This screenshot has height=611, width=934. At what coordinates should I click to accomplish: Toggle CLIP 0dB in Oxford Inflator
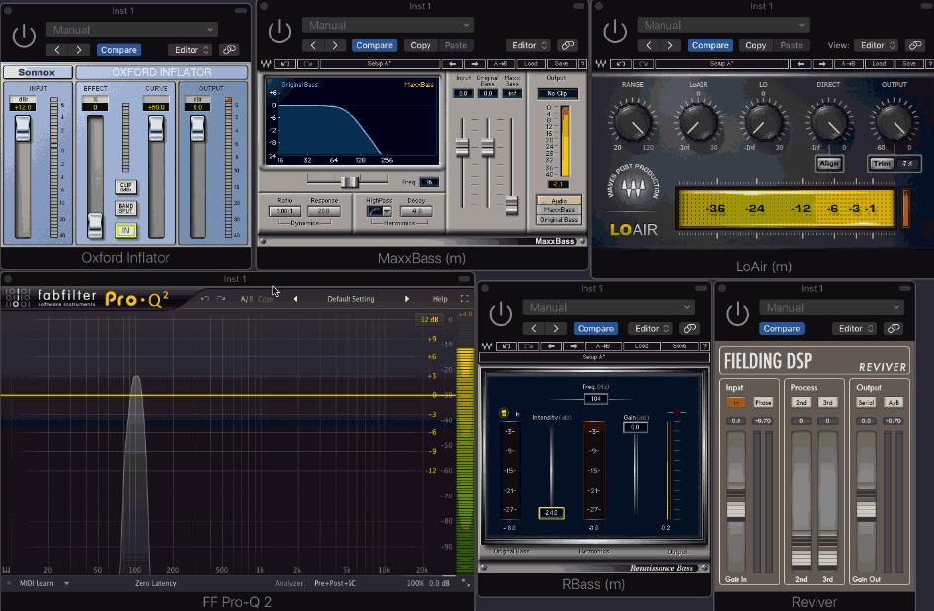click(x=125, y=187)
